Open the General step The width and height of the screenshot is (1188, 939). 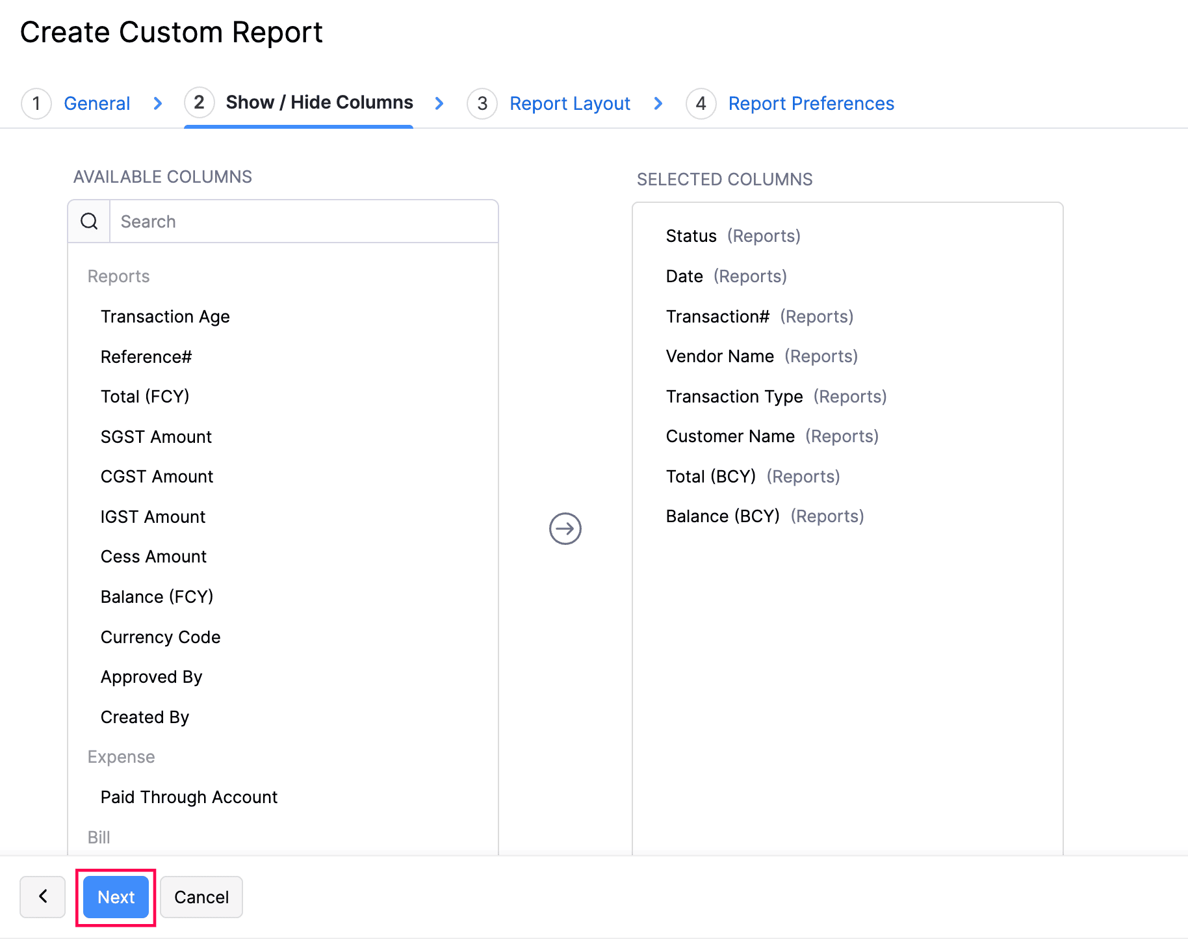(97, 103)
